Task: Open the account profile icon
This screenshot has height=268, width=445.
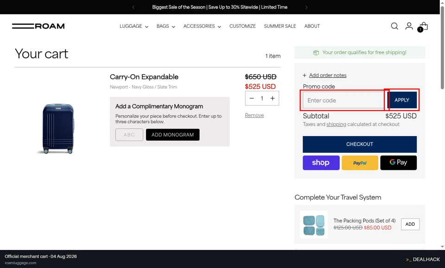Action: click(x=409, y=26)
